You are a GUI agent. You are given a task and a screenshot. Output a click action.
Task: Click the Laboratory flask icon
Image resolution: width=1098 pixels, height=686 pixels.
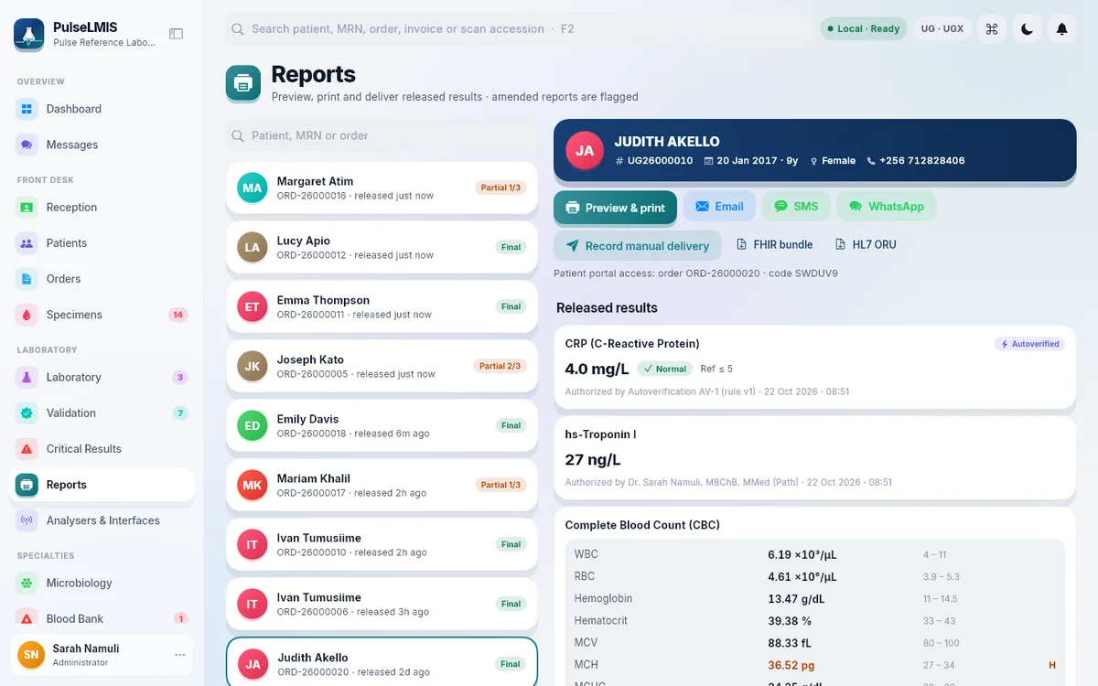[x=27, y=377]
